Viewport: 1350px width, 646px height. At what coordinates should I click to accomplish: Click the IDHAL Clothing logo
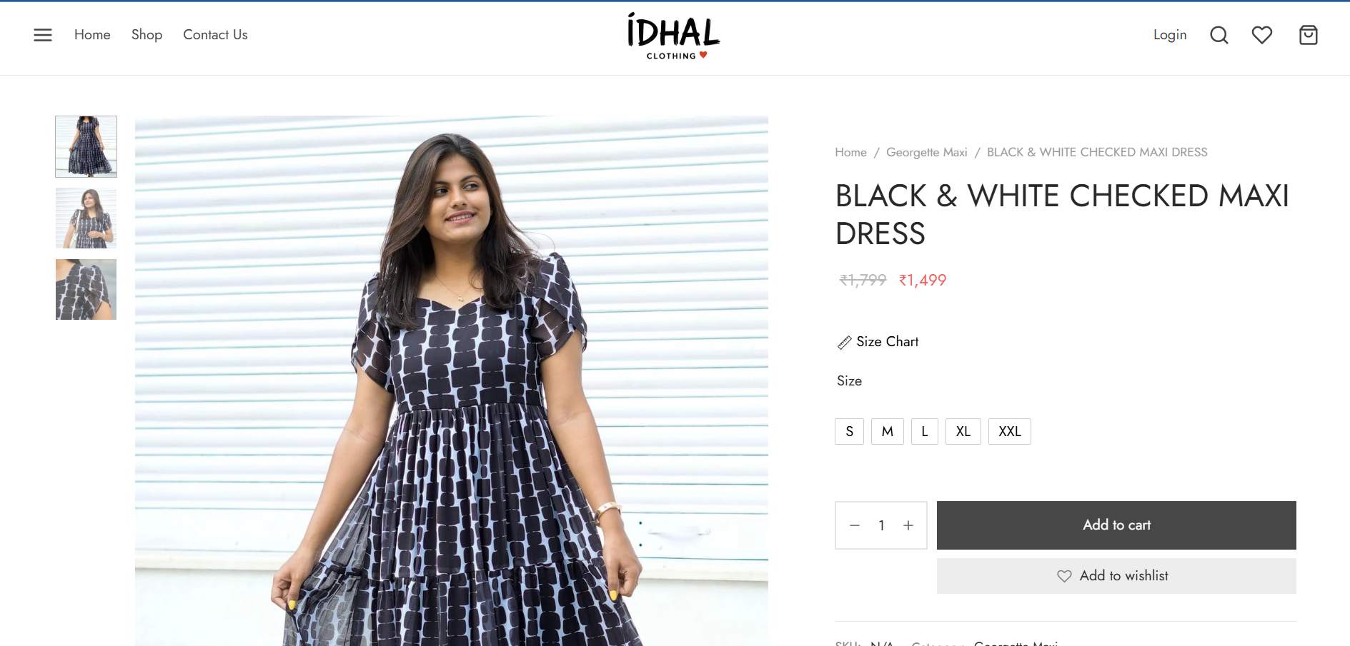[x=673, y=36]
